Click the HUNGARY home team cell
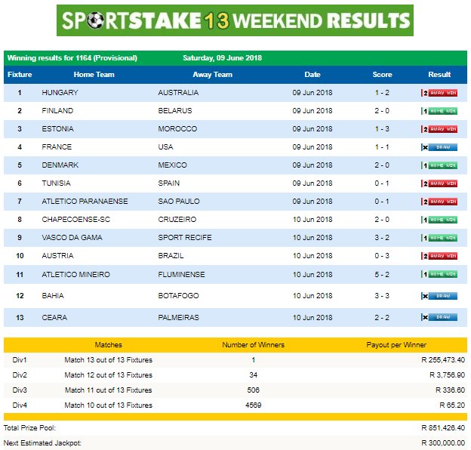The image size is (471, 450). pyautogui.click(x=60, y=93)
